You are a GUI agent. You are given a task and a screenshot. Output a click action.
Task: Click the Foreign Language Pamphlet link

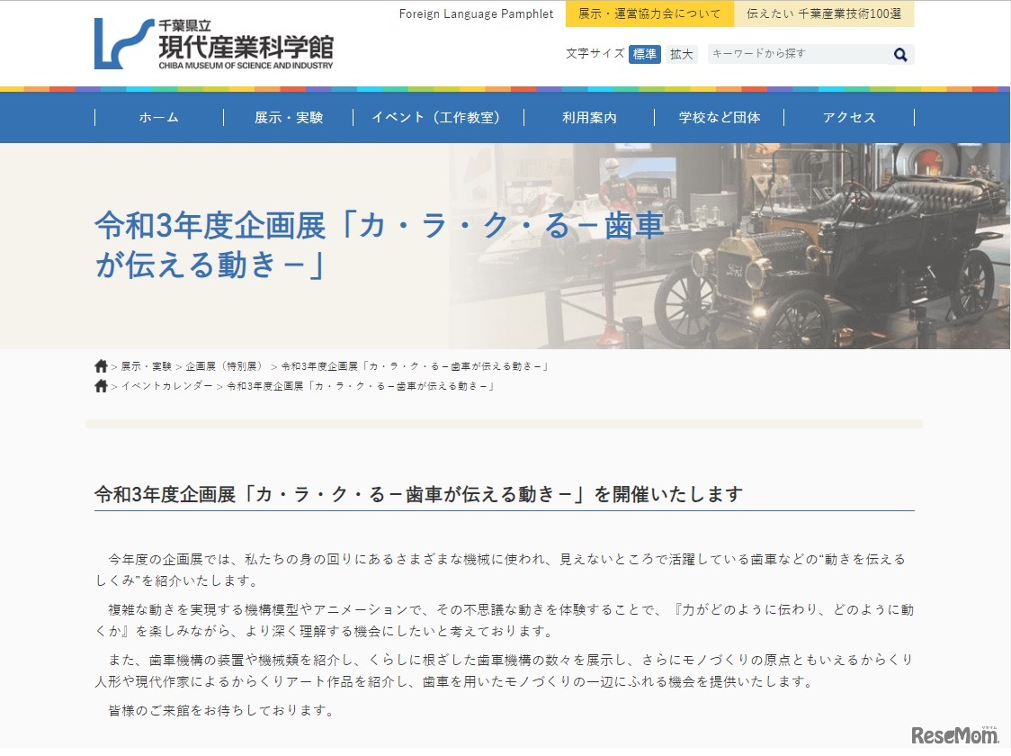tap(475, 13)
